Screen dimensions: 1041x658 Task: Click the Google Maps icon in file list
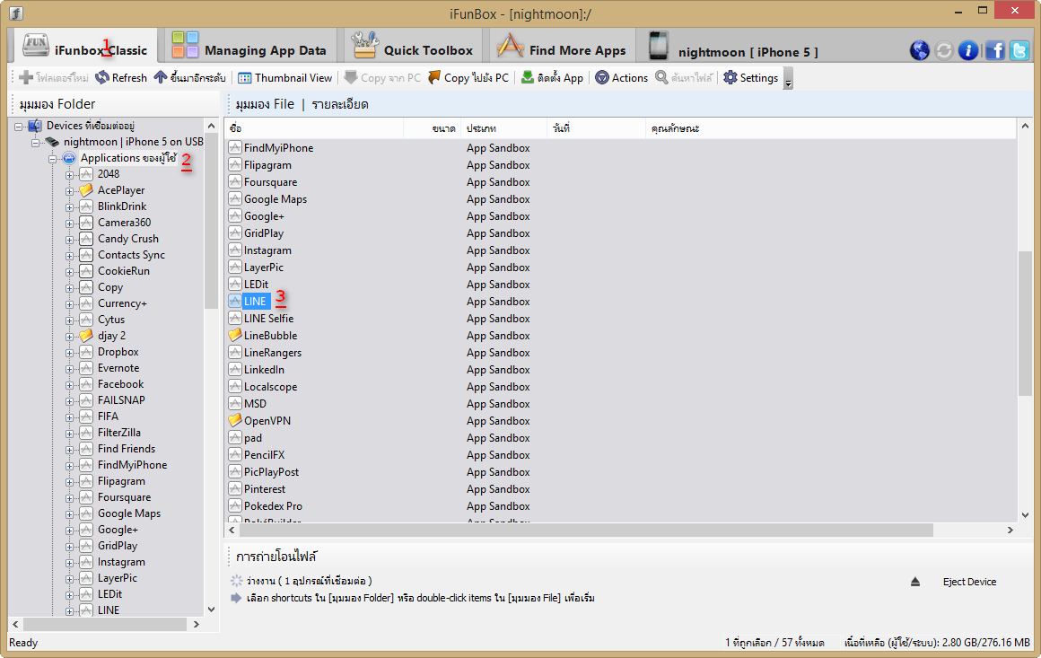pos(235,199)
